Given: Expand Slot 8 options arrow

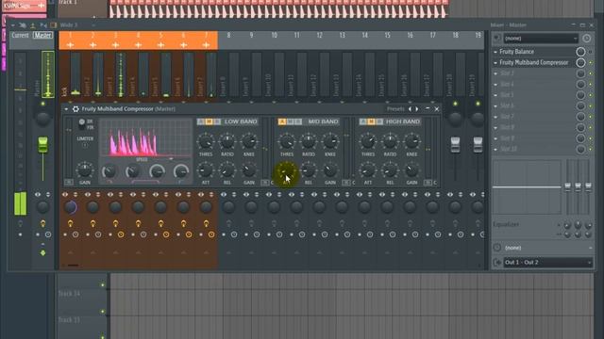Looking at the screenshot, I should pos(495,127).
